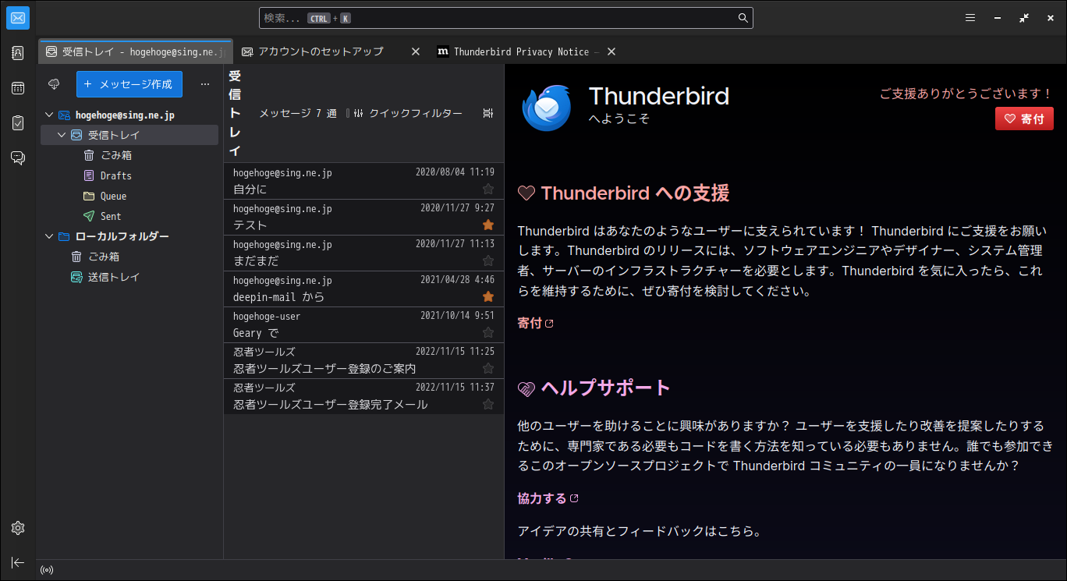Open the Geary で message

pyautogui.click(x=363, y=324)
